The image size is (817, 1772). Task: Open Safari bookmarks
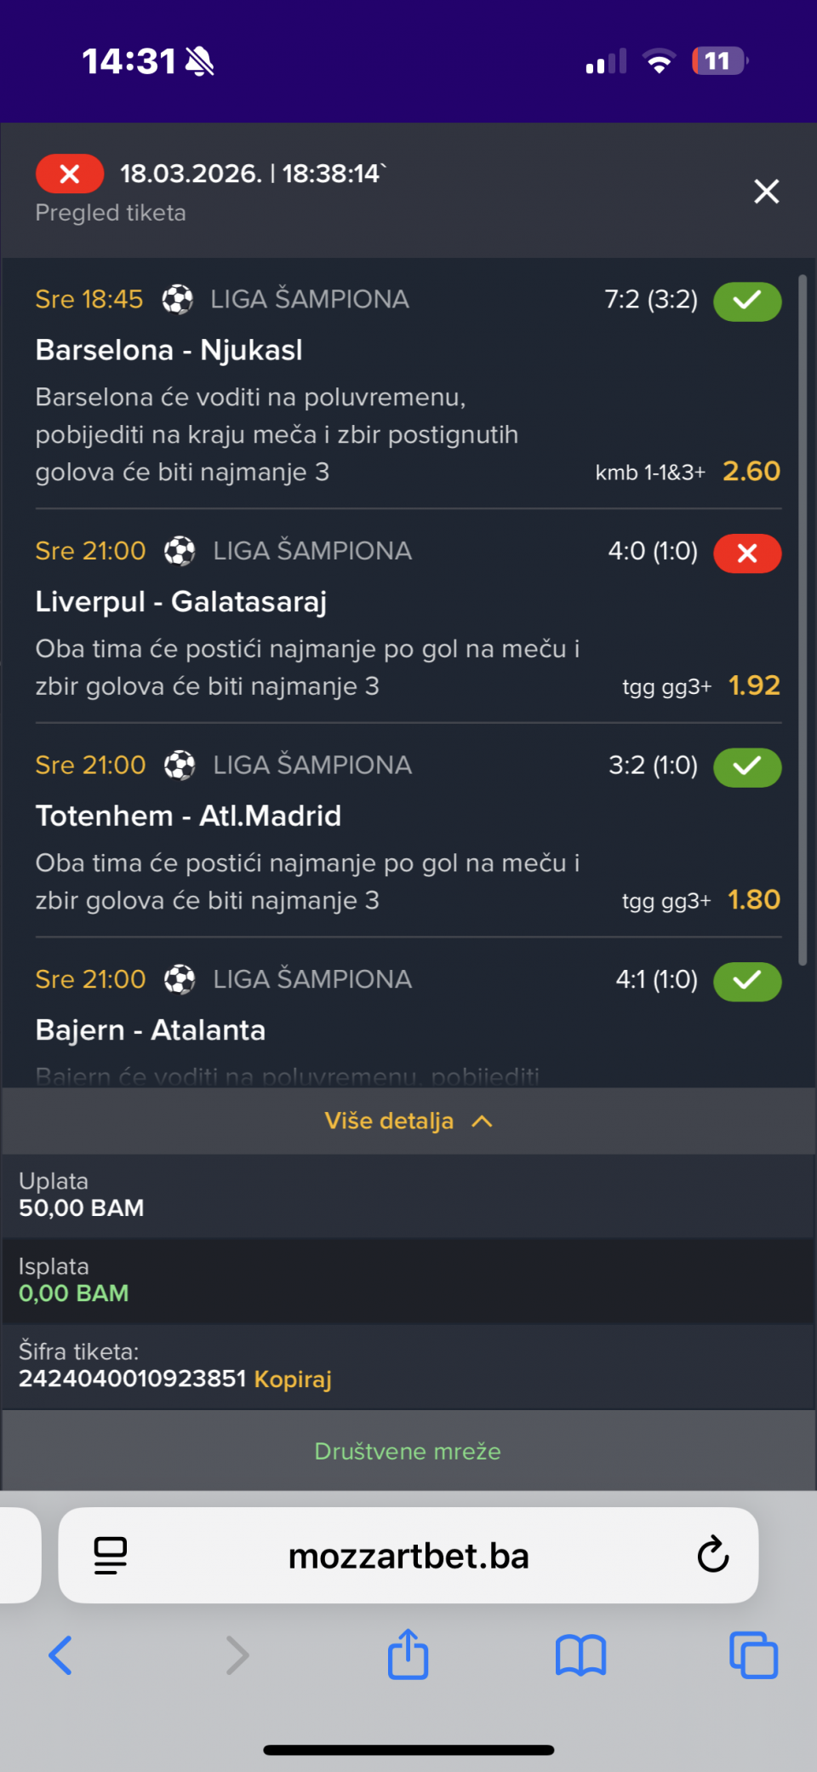point(580,1655)
